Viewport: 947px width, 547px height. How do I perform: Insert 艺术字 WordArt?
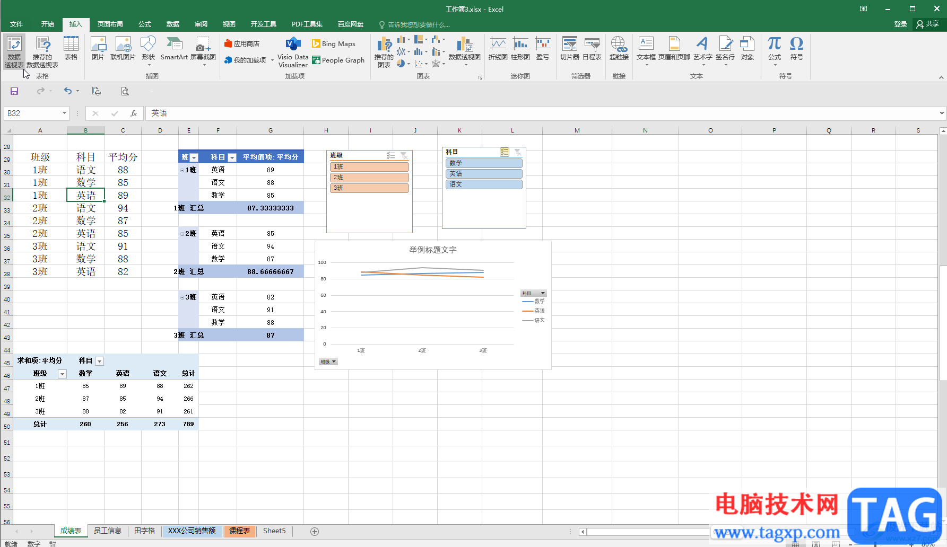[x=703, y=50]
